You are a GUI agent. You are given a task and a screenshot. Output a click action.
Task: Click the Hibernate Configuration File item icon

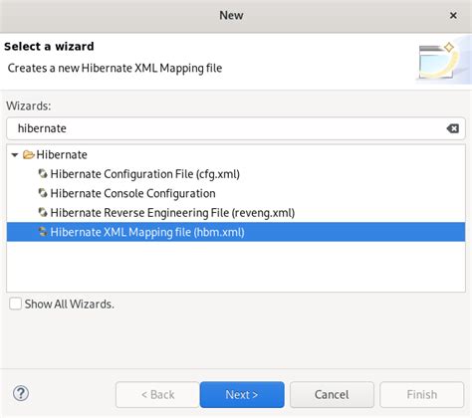43,173
